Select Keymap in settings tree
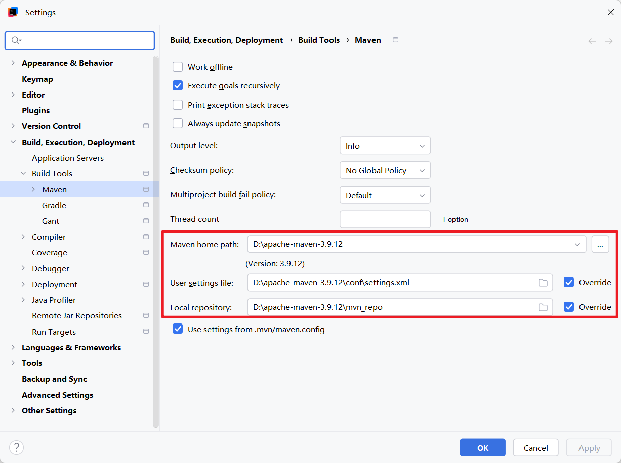 (37, 79)
